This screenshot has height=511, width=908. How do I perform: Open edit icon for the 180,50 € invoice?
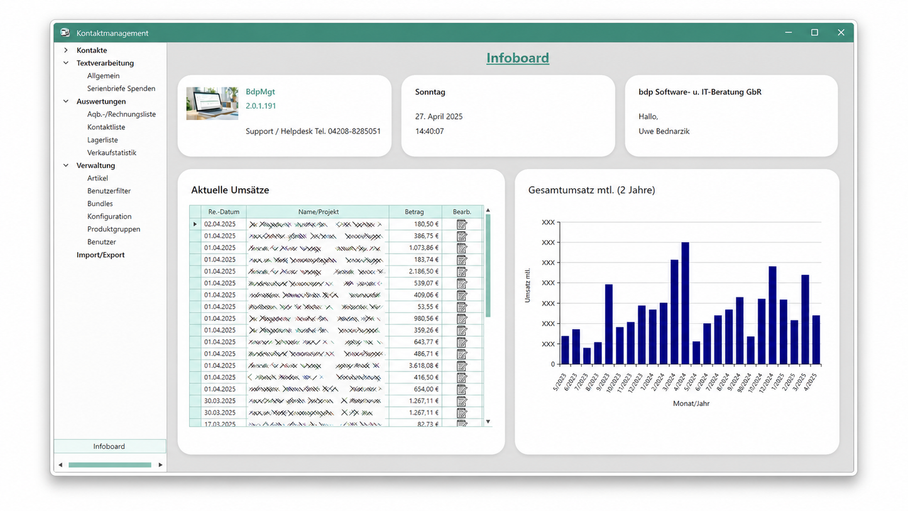[462, 224]
